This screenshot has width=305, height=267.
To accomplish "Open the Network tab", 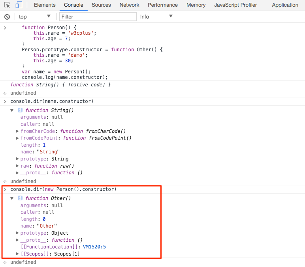I will (x=129, y=5).
